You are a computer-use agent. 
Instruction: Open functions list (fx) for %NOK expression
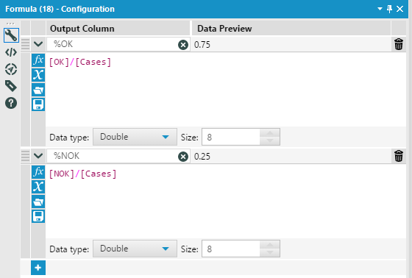(x=38, y=172)
